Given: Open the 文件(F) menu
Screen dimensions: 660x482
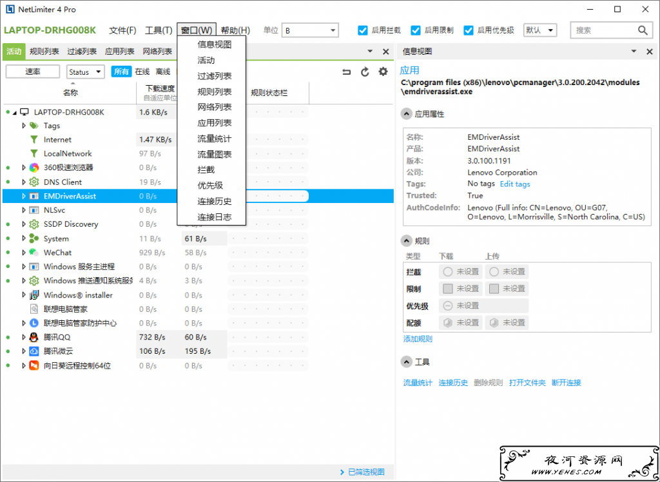Looking at the screenshot, I should tap(123, 30).
